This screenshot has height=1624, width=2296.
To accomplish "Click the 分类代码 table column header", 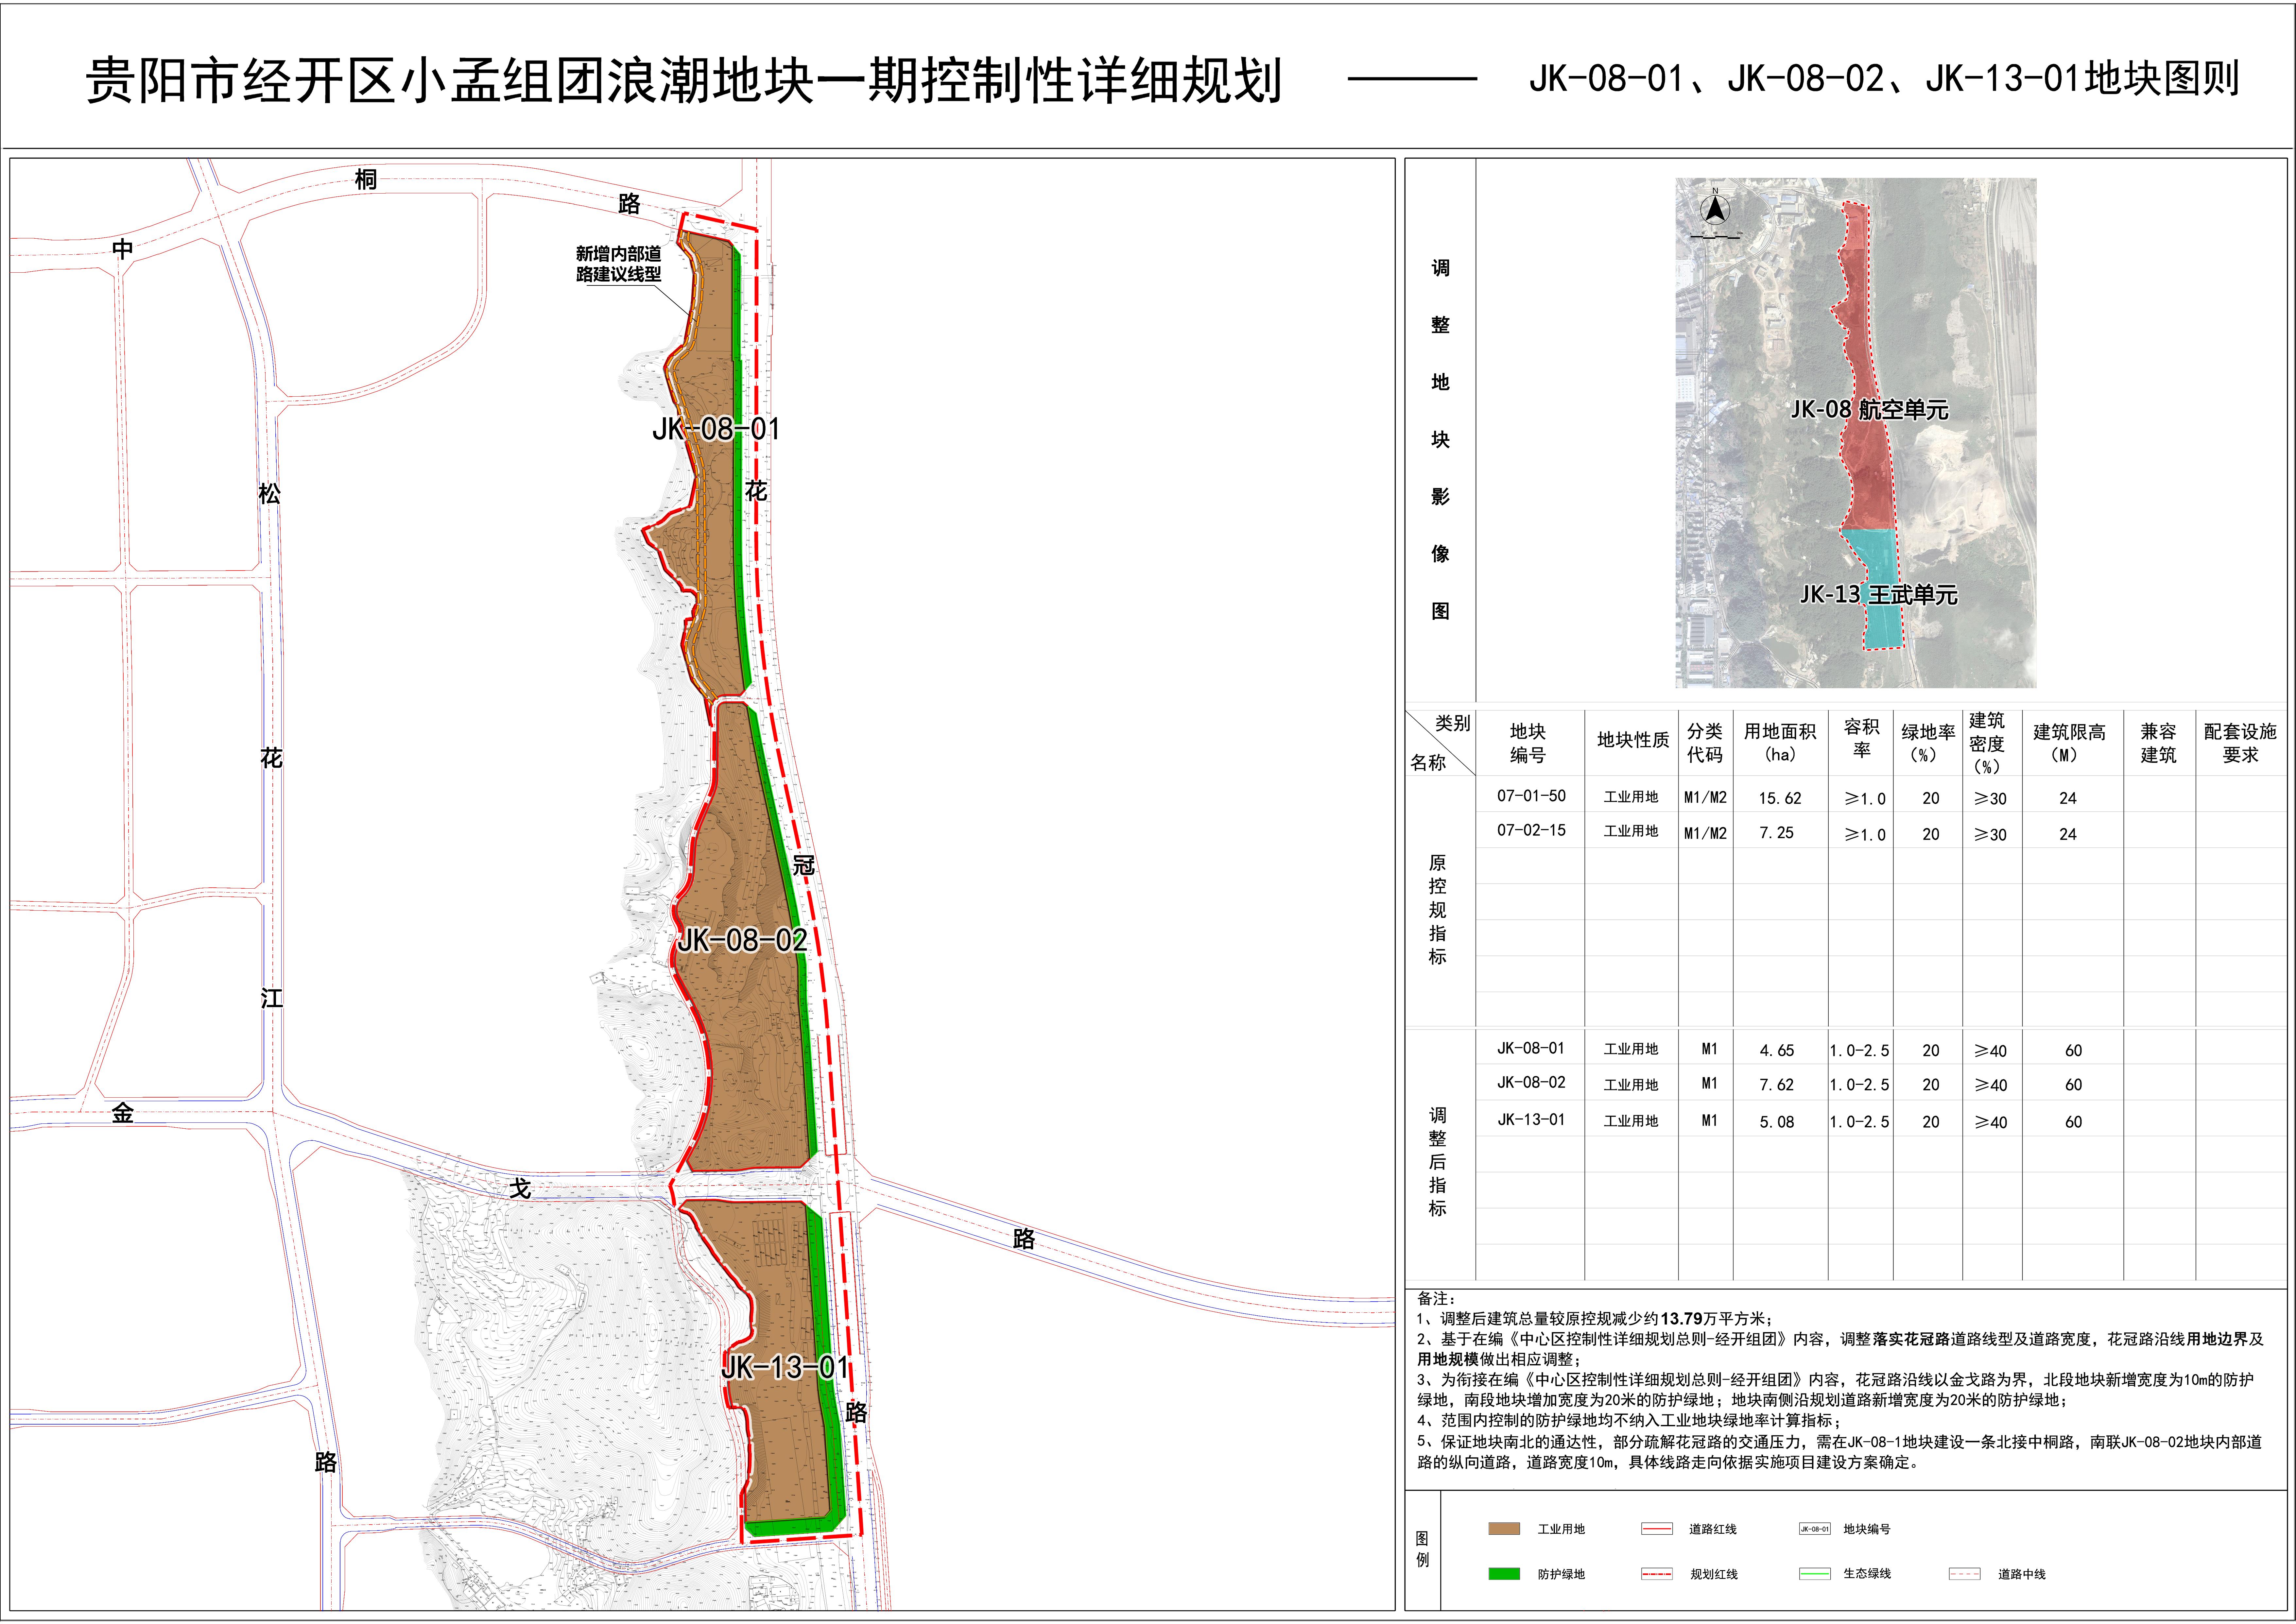I will click(1705, 743).
